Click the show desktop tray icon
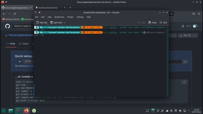Image resolution: width=203 pixels, height=114 pixels. click(x=147, y=111)
